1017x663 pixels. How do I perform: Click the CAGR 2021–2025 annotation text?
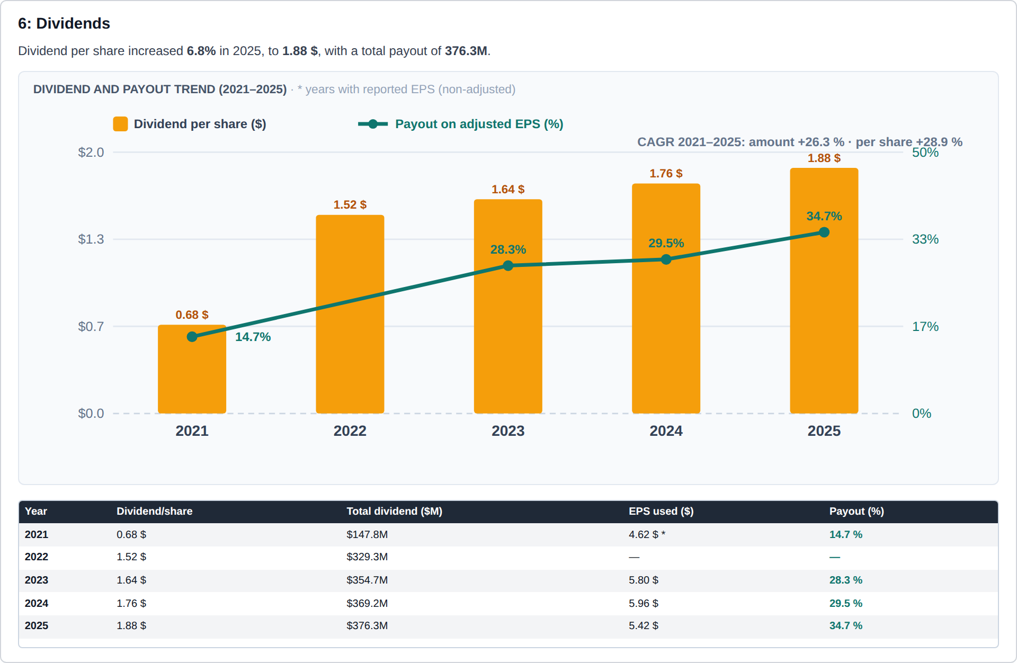tap(800, 142)
